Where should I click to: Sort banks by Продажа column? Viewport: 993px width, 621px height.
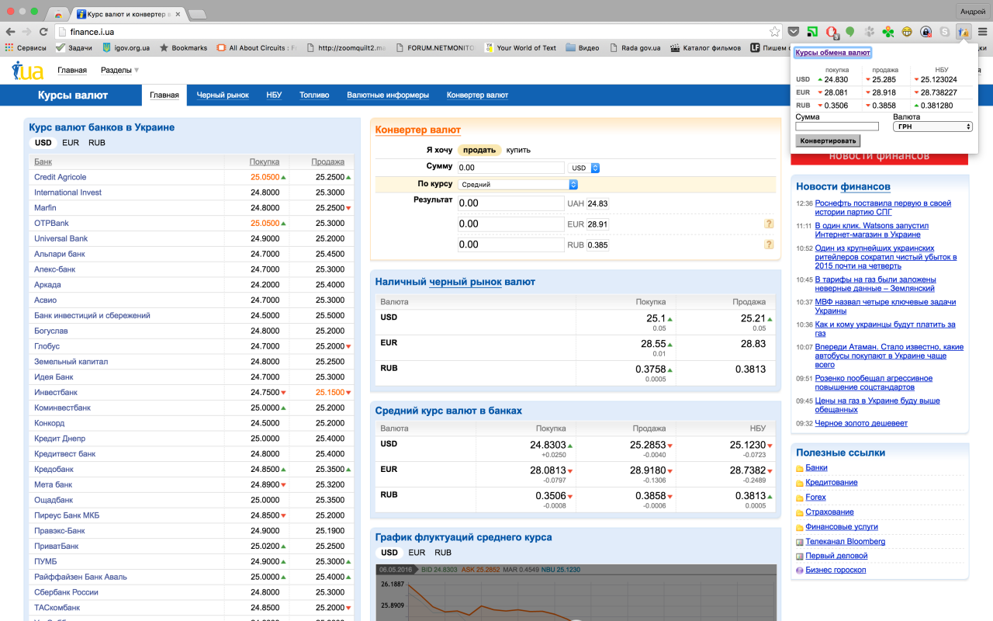328,161
